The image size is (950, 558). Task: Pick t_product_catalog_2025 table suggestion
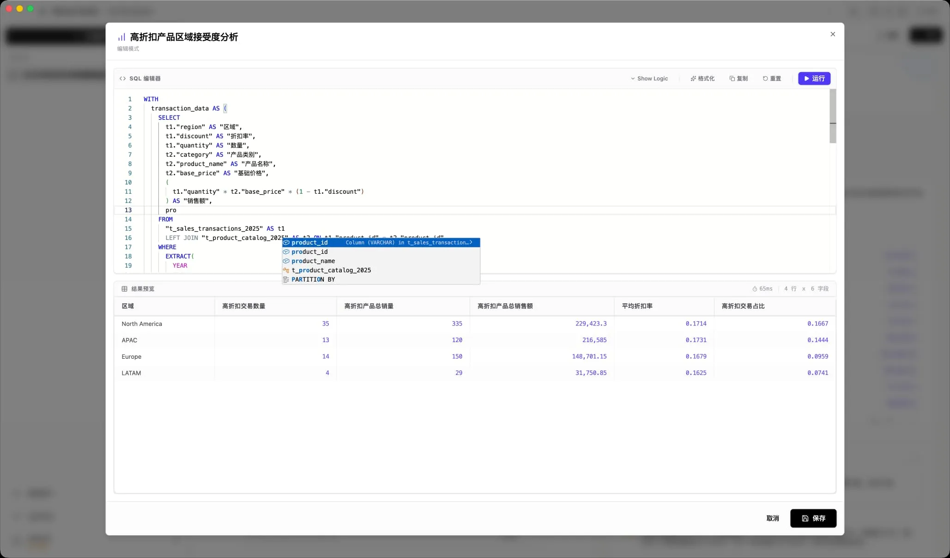click(331, 270)
